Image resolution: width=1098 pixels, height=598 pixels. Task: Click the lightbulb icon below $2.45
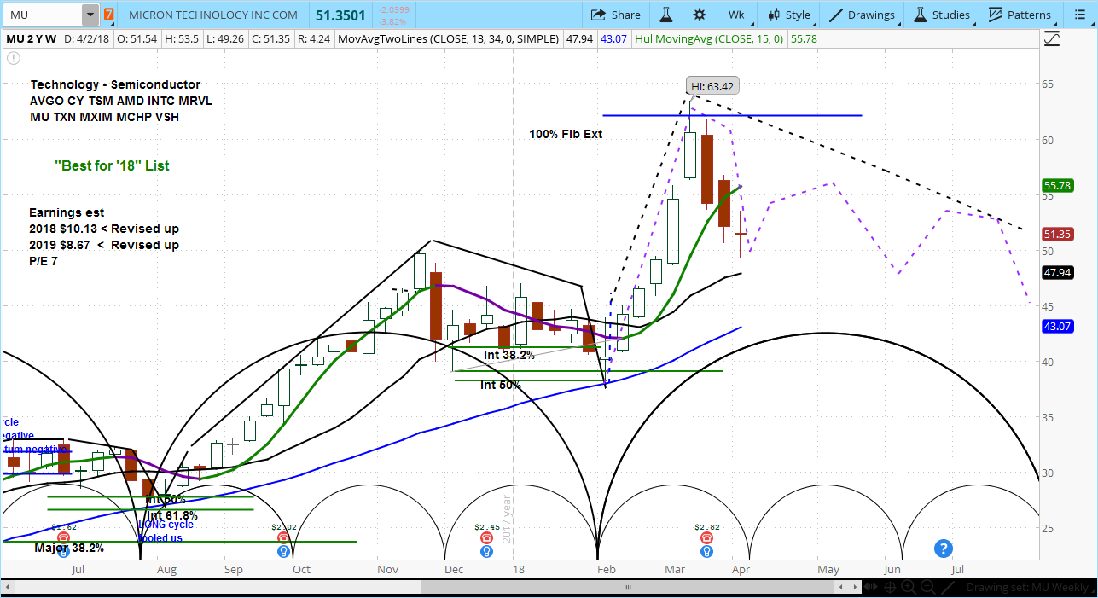coord(486,551)
